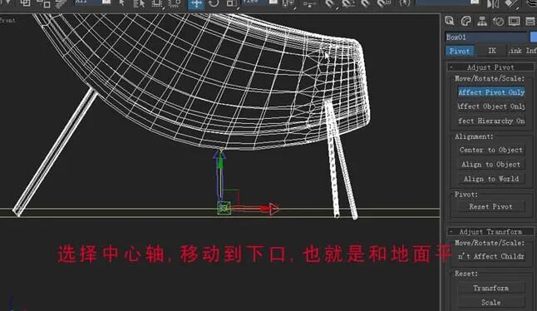Click the Bind to Space Warp icon
Screen dimensions: 537x311
pos(61,3)
